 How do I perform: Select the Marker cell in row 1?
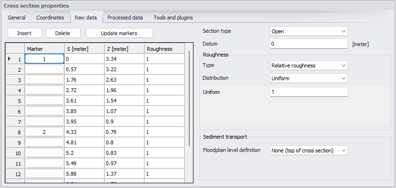tap(44, 59)
